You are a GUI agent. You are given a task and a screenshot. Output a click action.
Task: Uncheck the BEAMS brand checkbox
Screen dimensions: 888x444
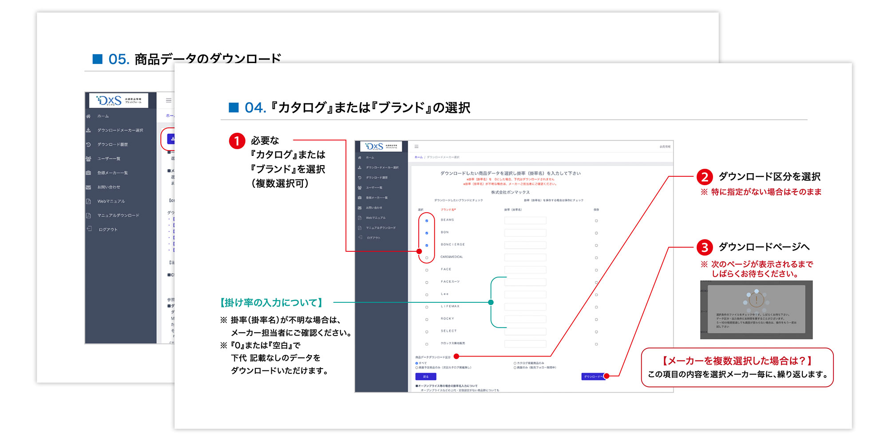(x=427, y=221)
